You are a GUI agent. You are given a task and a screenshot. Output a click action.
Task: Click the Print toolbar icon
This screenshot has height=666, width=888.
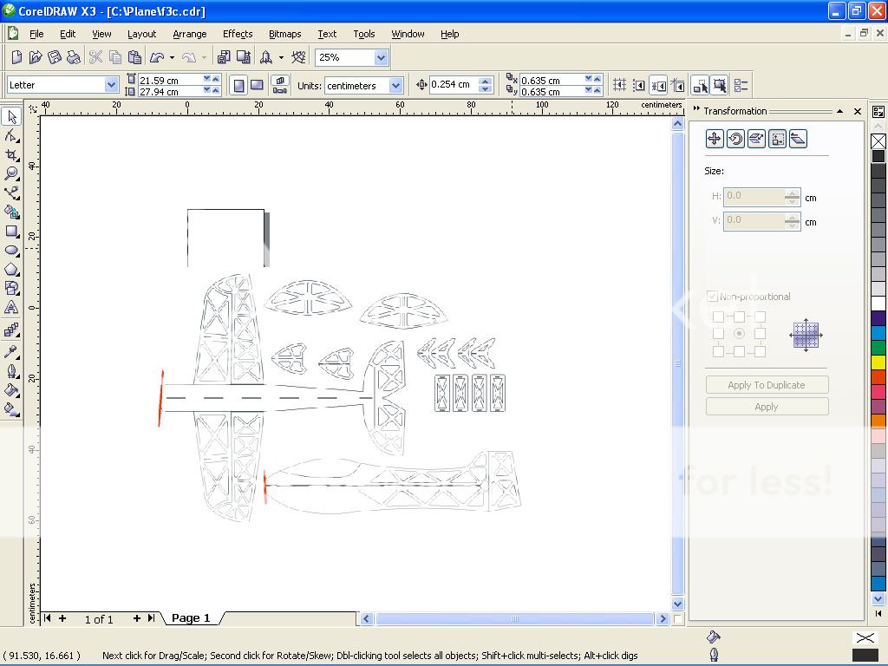pos(74,57)
